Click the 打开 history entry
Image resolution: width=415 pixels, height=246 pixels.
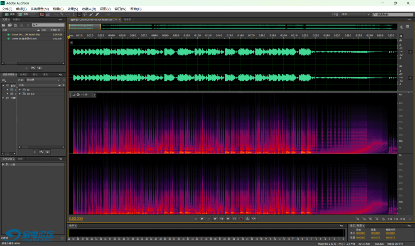12,165
